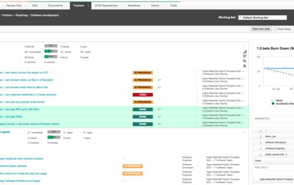Open the three-dot menu of the sprint section
This screenshot has width=294, height=185.
(x=244, y=132)
